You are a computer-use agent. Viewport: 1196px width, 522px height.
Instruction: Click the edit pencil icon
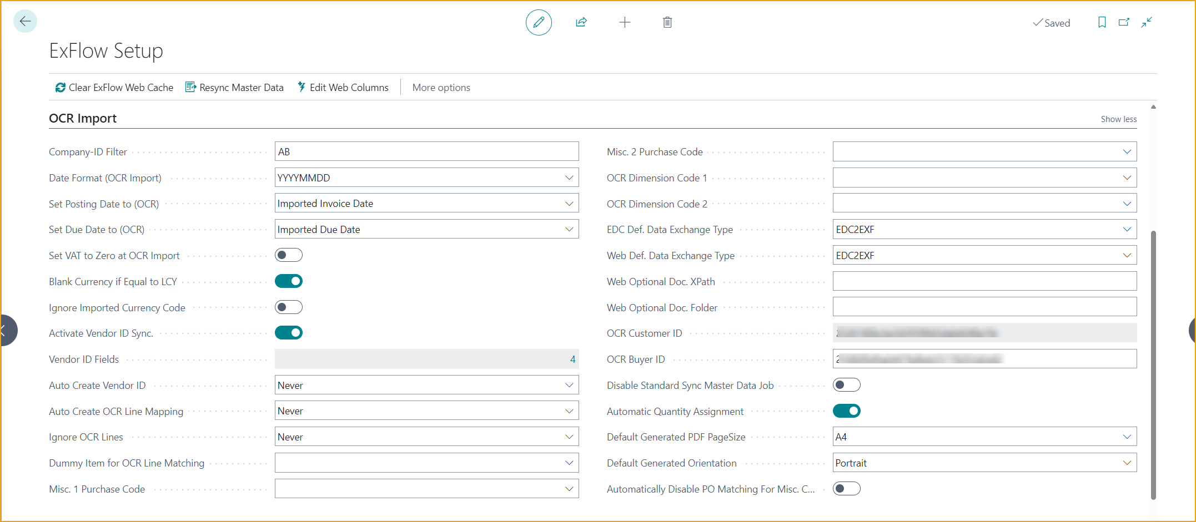(x=539, y=22)
